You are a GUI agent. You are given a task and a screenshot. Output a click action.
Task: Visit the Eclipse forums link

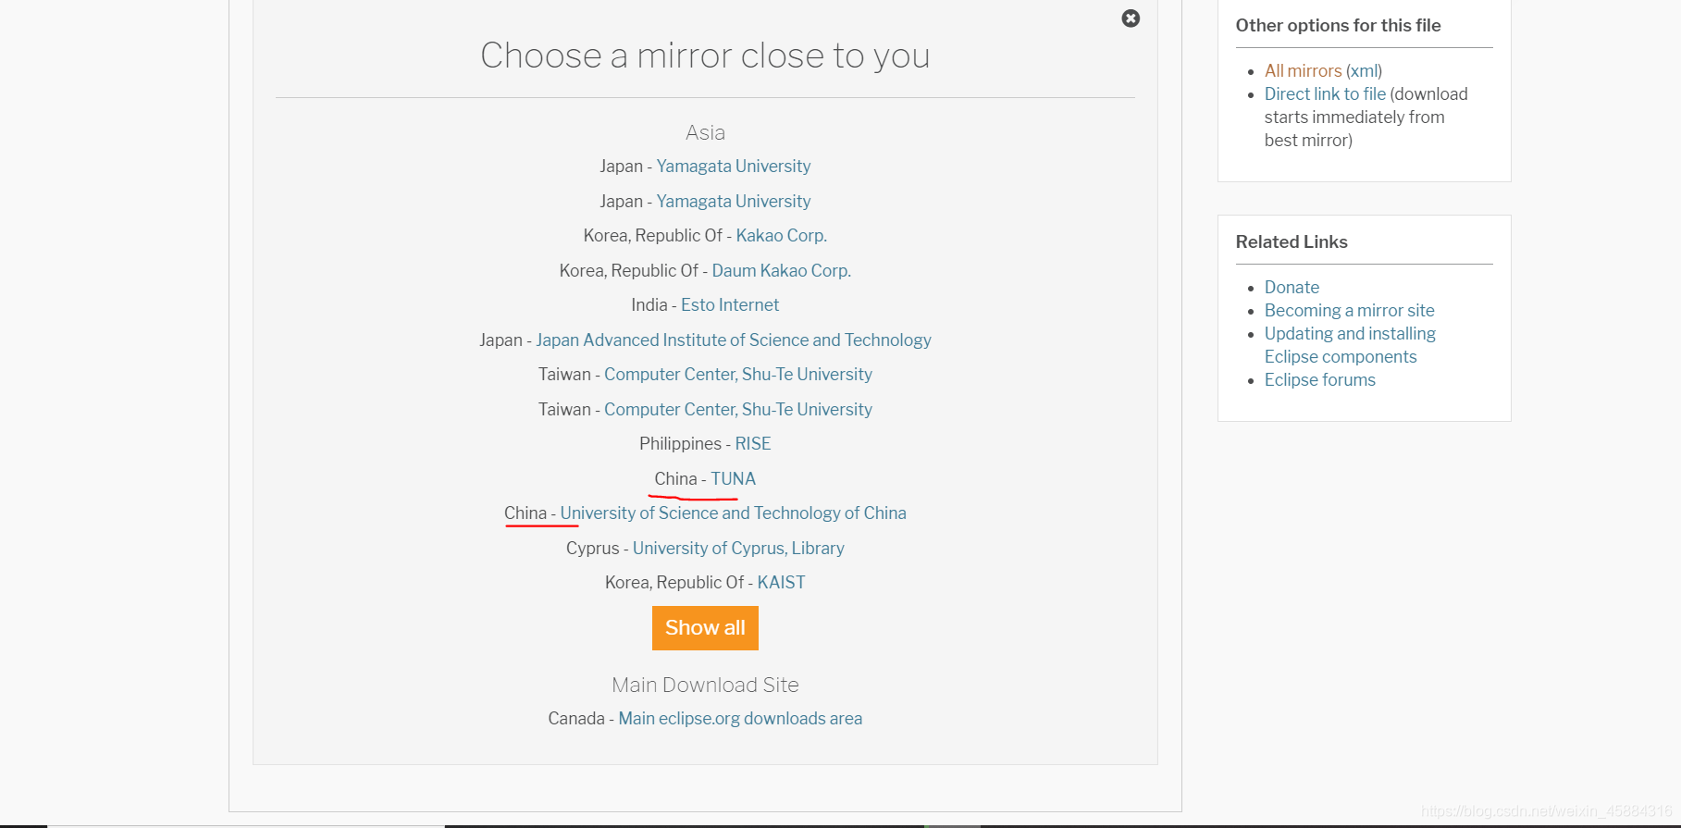coord(1319,380)
